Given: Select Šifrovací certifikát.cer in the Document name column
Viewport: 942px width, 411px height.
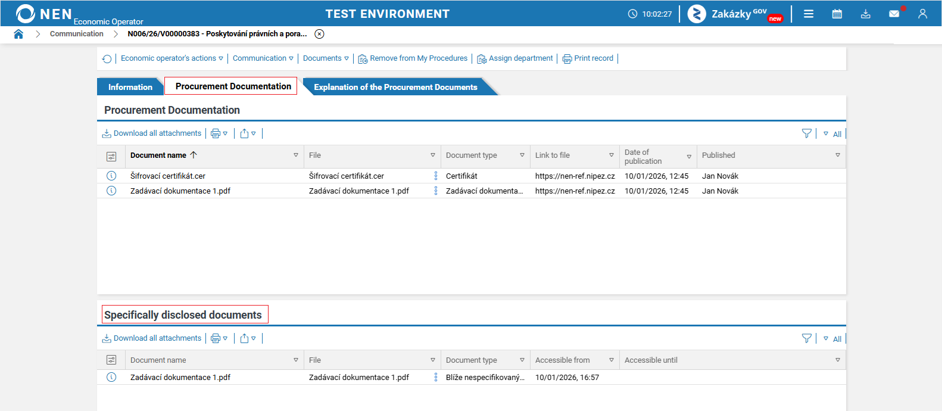Looking at the screenshot, I should click(x=168, y=176).
